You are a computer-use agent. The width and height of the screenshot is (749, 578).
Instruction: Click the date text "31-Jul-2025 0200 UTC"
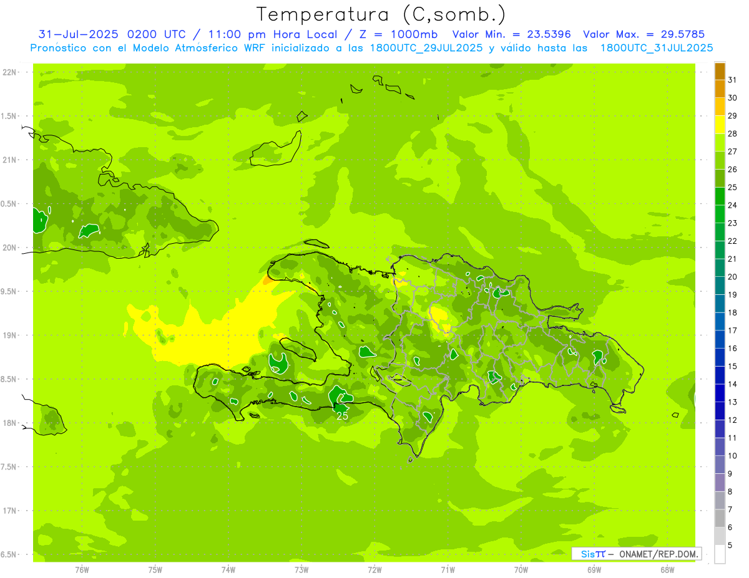tap(112, 34)
